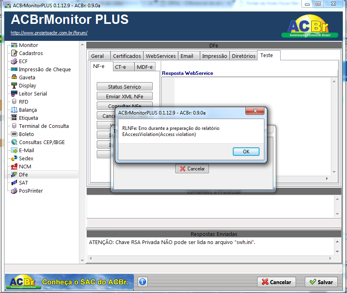Select the Diretórios tab
This screenshot has height=293, width=347.
click(x=244, y=56)
